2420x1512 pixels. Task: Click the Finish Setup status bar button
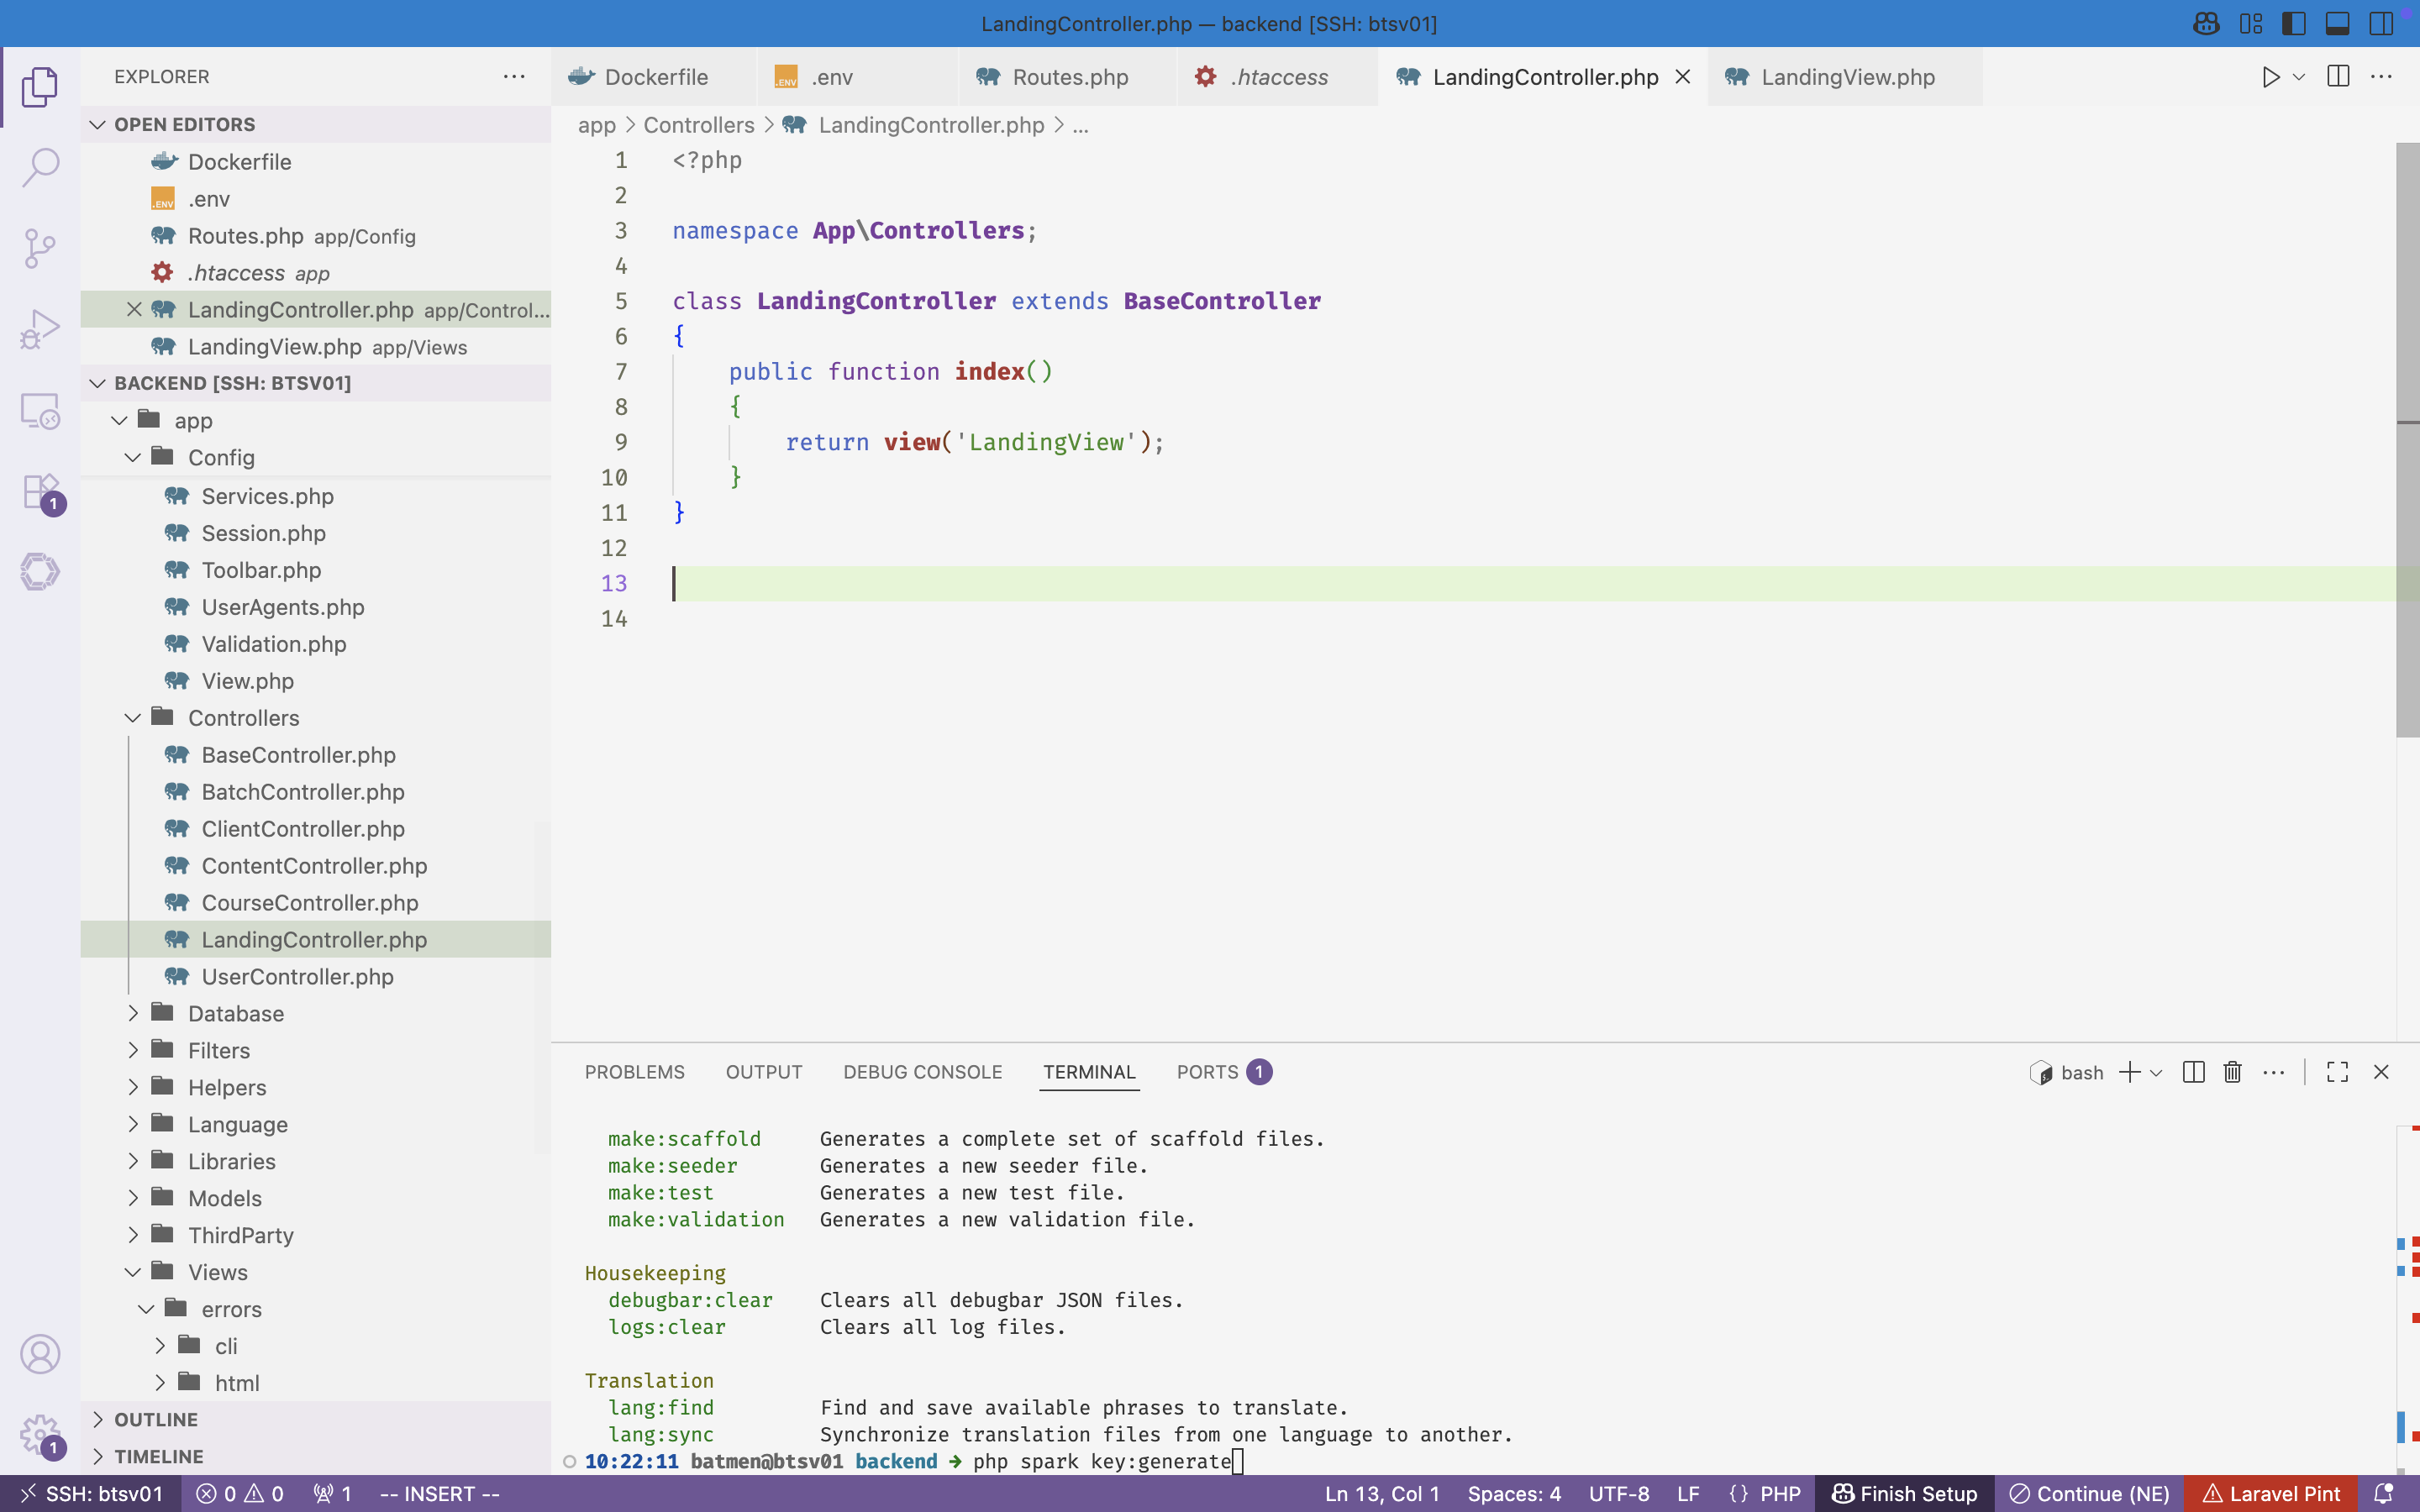[1904, 1494]
